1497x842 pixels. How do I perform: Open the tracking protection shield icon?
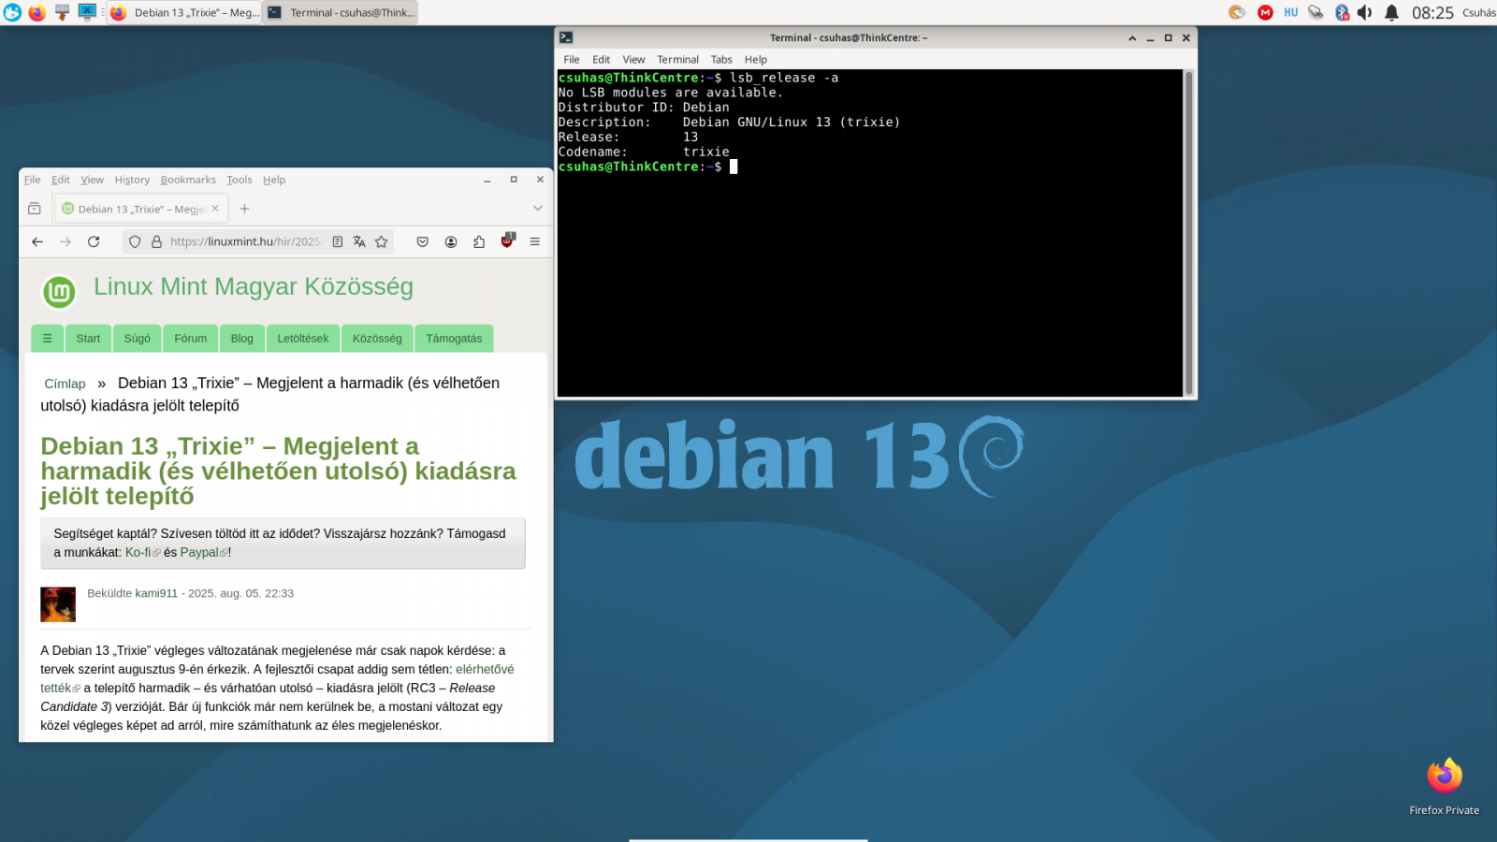(135, 241)
